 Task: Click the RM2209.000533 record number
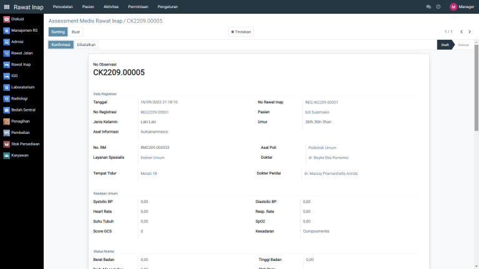click(155, 148)
